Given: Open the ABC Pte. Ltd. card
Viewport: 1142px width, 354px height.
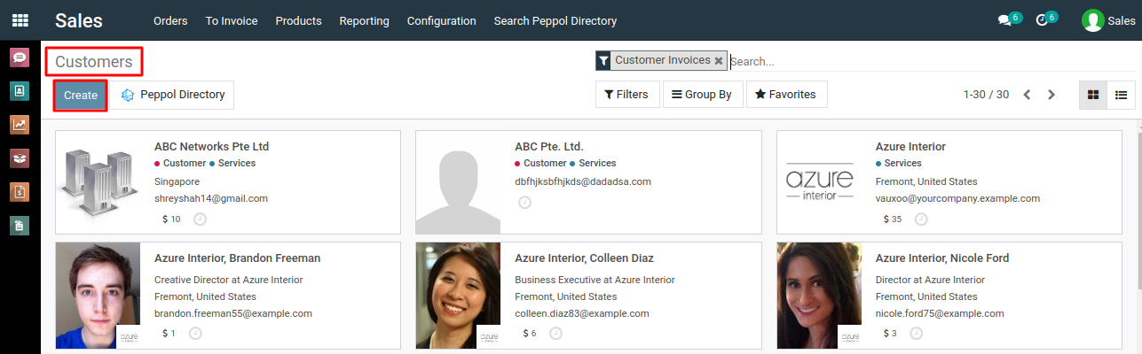Looking at the screenshot, I should tap(588, 182).
